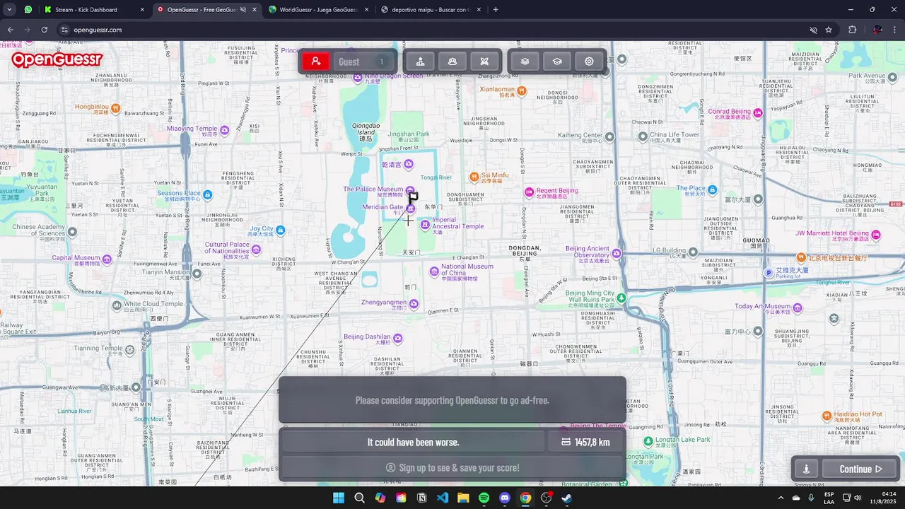Click the 1457,8 km distance readout
The height and width of the screenshot is (509, 905).
click(x=586, y=442)
